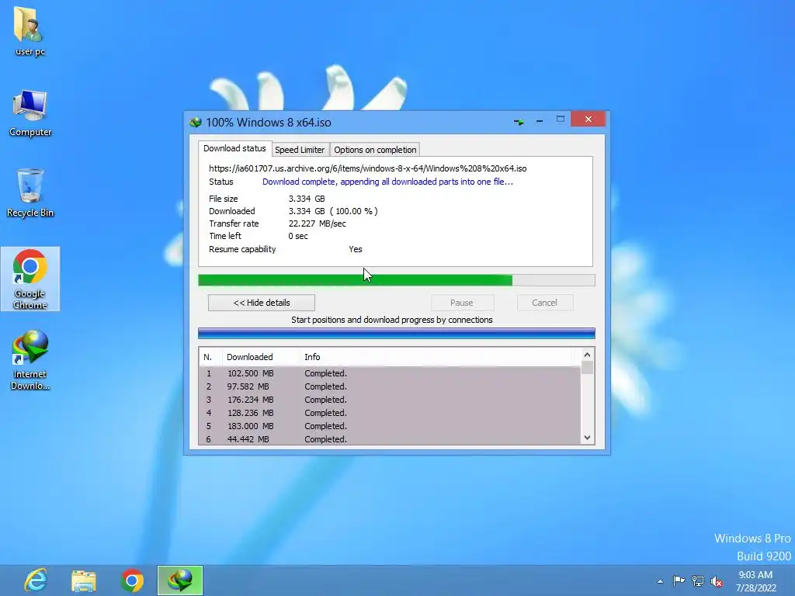Select connection row with 102.500 MB

point(390,373)
